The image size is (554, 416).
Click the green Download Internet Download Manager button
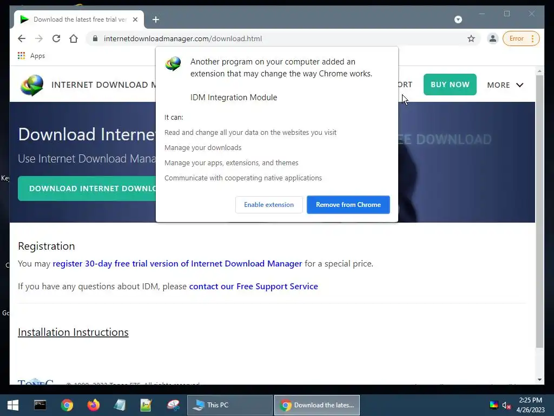pos(87,188)
